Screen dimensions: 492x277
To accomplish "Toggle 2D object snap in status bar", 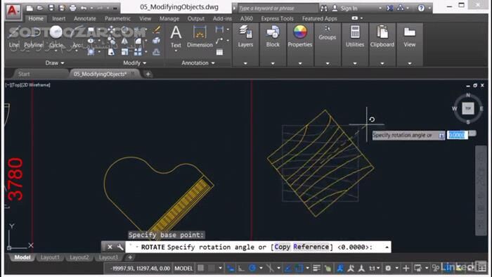I will [299, 269].
